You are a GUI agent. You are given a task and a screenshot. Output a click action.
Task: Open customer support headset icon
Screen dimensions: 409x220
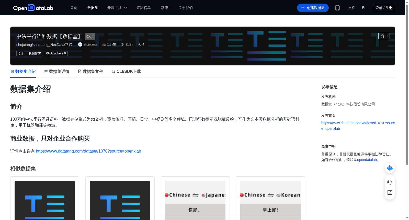(390, 182)
